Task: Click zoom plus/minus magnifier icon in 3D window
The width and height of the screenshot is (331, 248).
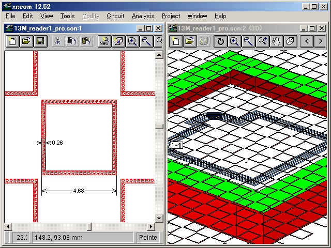Action: (262, 41)
